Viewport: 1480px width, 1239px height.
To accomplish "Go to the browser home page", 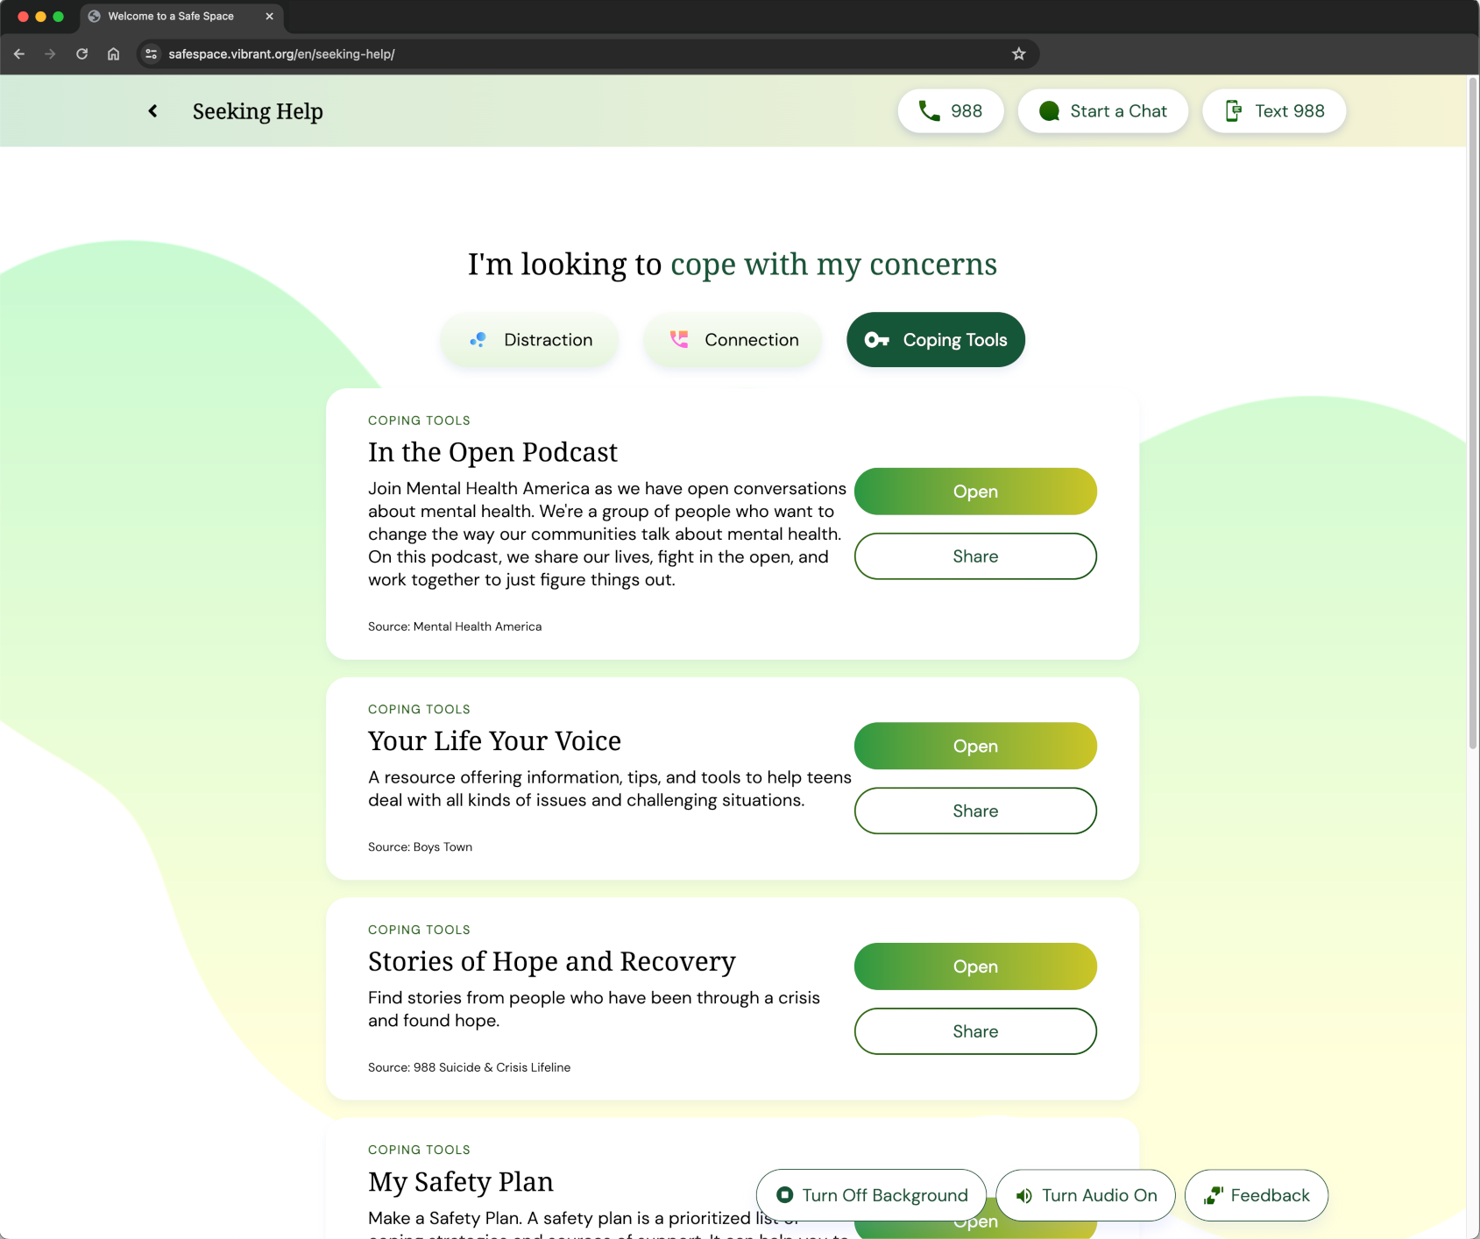I will coord(113,54).
